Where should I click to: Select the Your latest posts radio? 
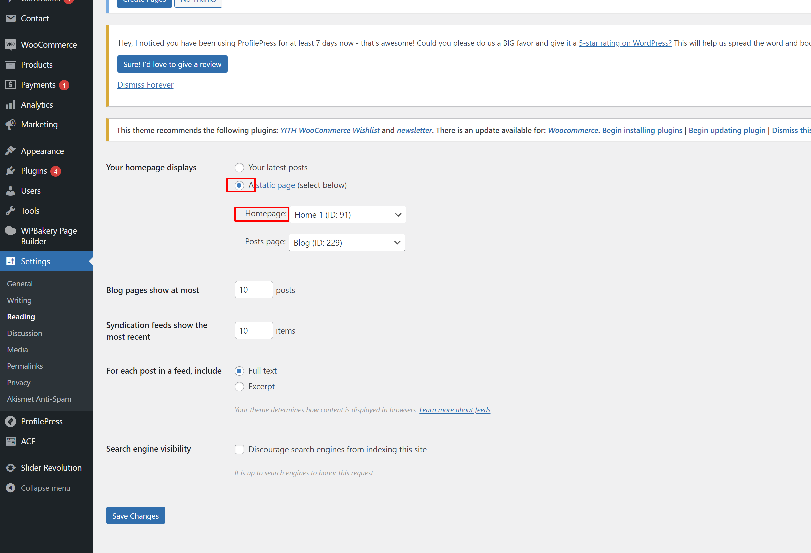point(239,167)
